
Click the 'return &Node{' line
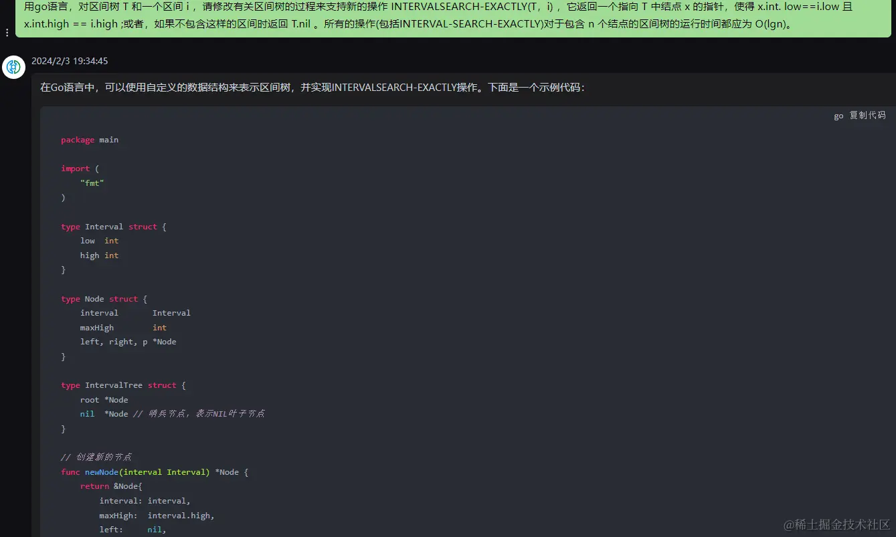tap(111, 486)
